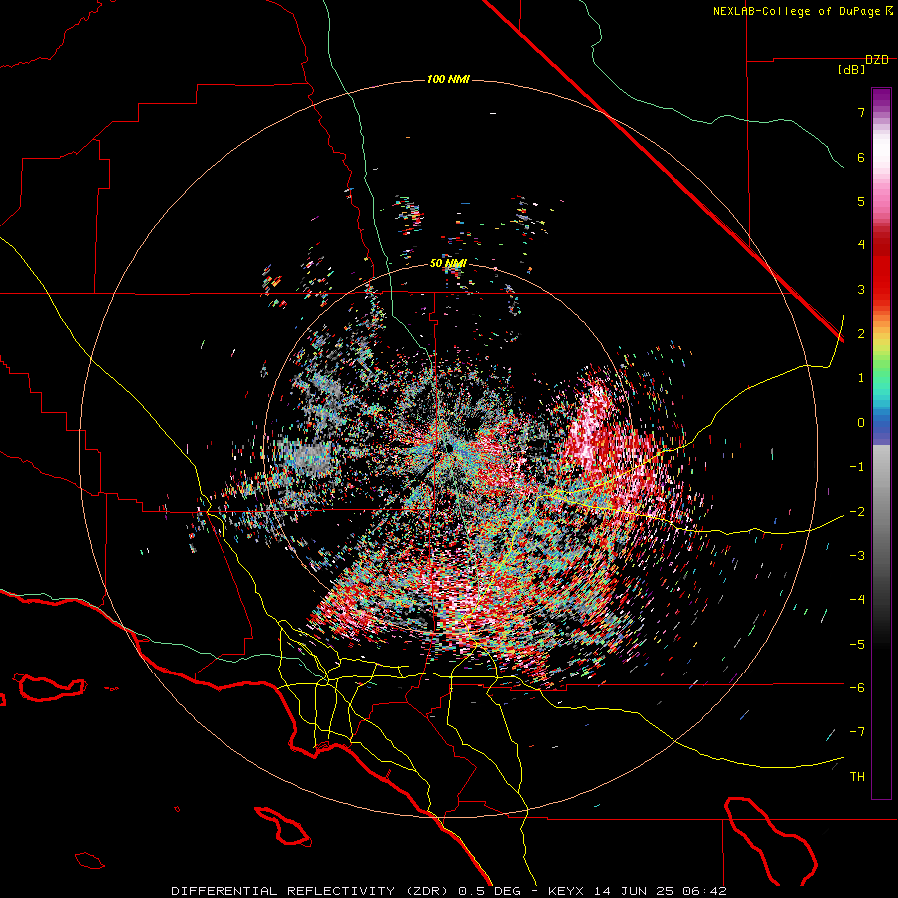
Task: Select the -5 dB scale label
Action: coord(857,644)
